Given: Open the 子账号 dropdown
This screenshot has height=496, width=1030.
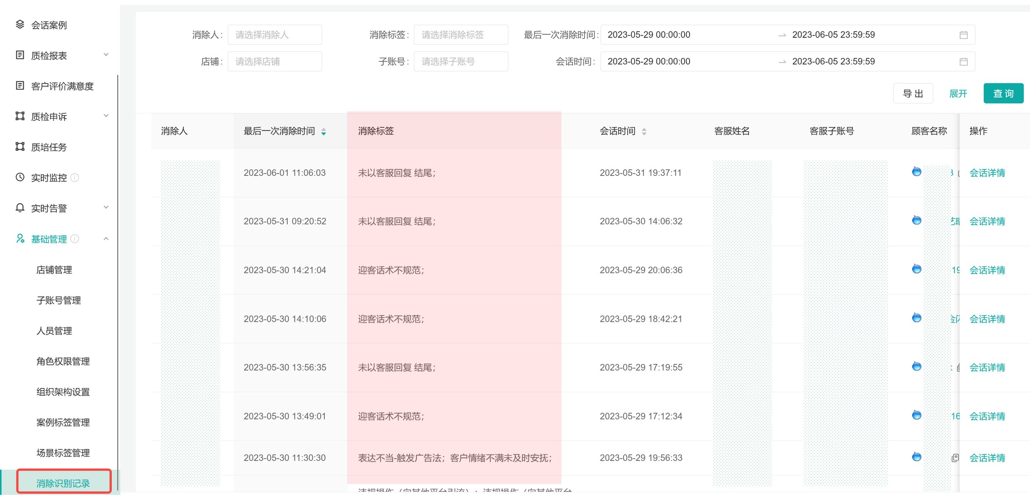Looking at the screenshot, I should [x=461, y=61].
